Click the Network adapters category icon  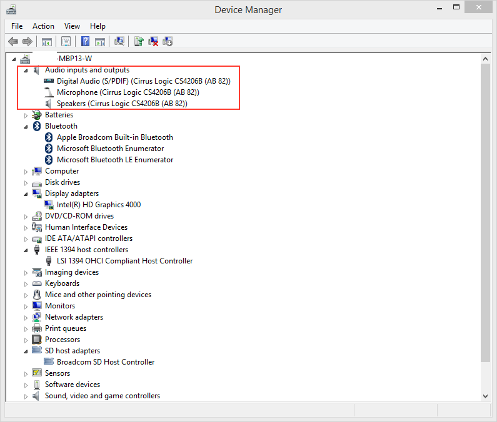coord(37,317)
